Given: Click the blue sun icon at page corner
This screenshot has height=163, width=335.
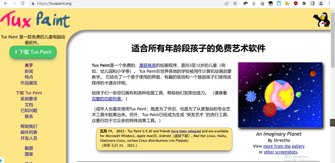Looking at the screenshot, I should (1, 160).
